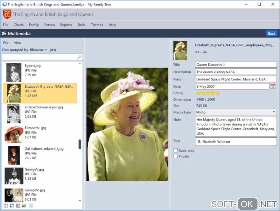Screen dimensions: 280x211
Task: Click the dimensions value 1488 x 2060
Action: [x=206, y=99]
